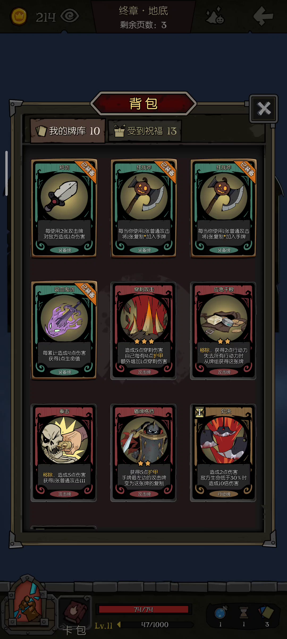The width and height of the screenshot is (287, 639).
Task: Select the 应急干粮 emergency rations card
Action: [223, 331]
